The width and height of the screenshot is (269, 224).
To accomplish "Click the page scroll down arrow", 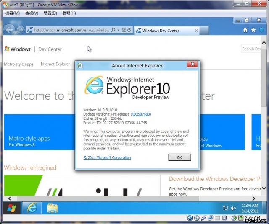I will point(264,188).
